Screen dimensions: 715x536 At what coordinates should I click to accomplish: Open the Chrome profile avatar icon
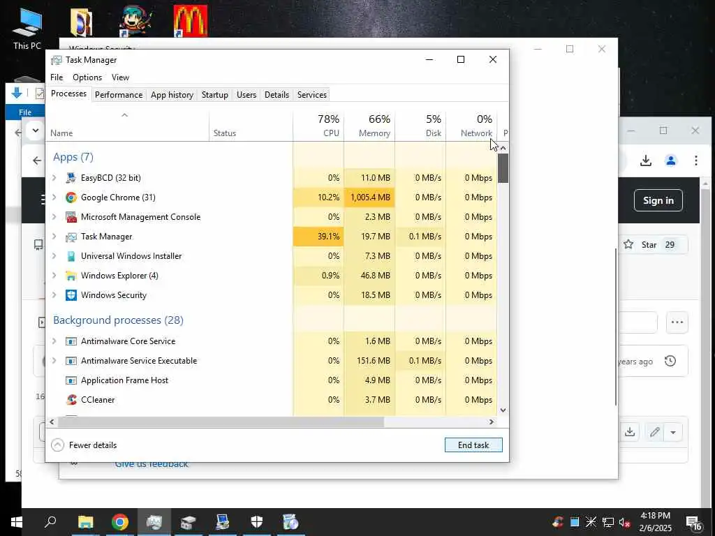tap(671, 161)
